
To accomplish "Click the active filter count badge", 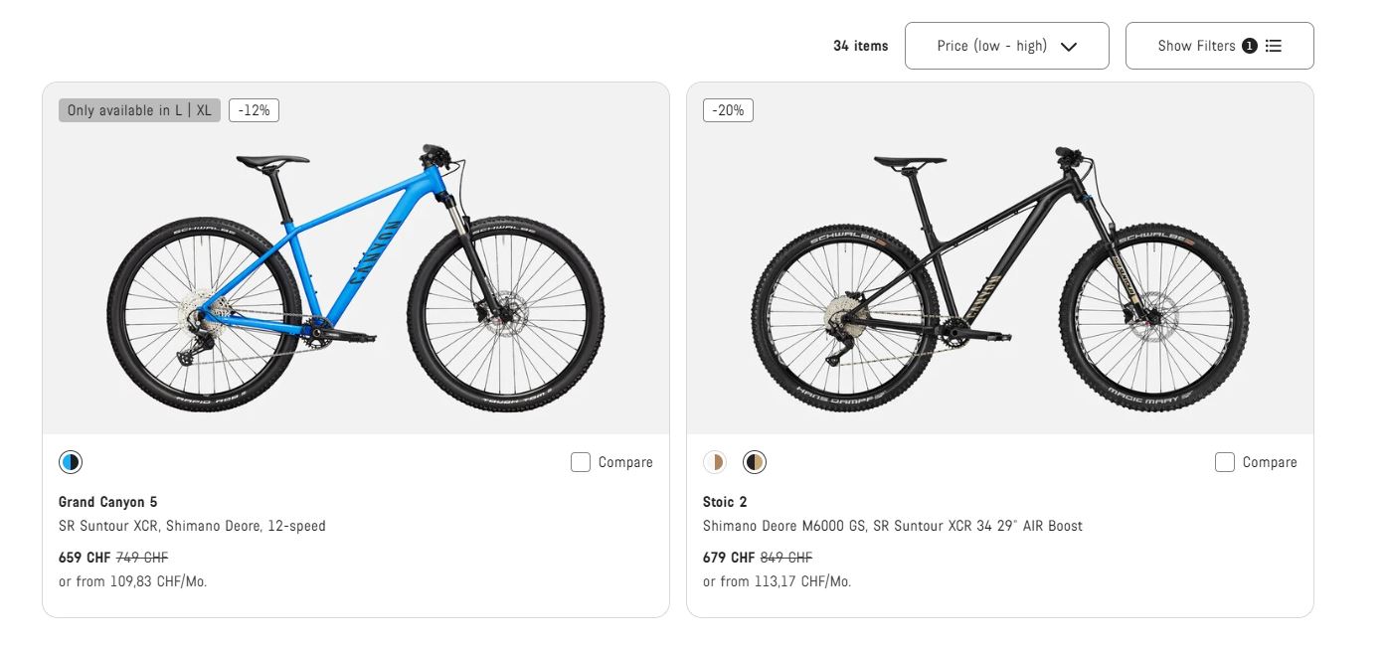I will 1250,46.
